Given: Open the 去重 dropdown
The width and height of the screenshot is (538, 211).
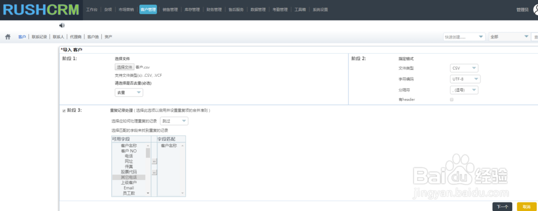Looking at the screenshot, I should point(129,92).
